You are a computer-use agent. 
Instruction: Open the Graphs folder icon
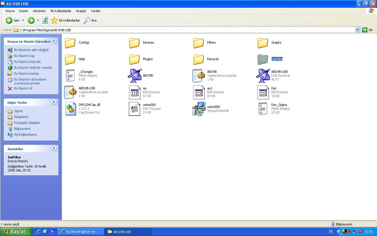[263, 43]
